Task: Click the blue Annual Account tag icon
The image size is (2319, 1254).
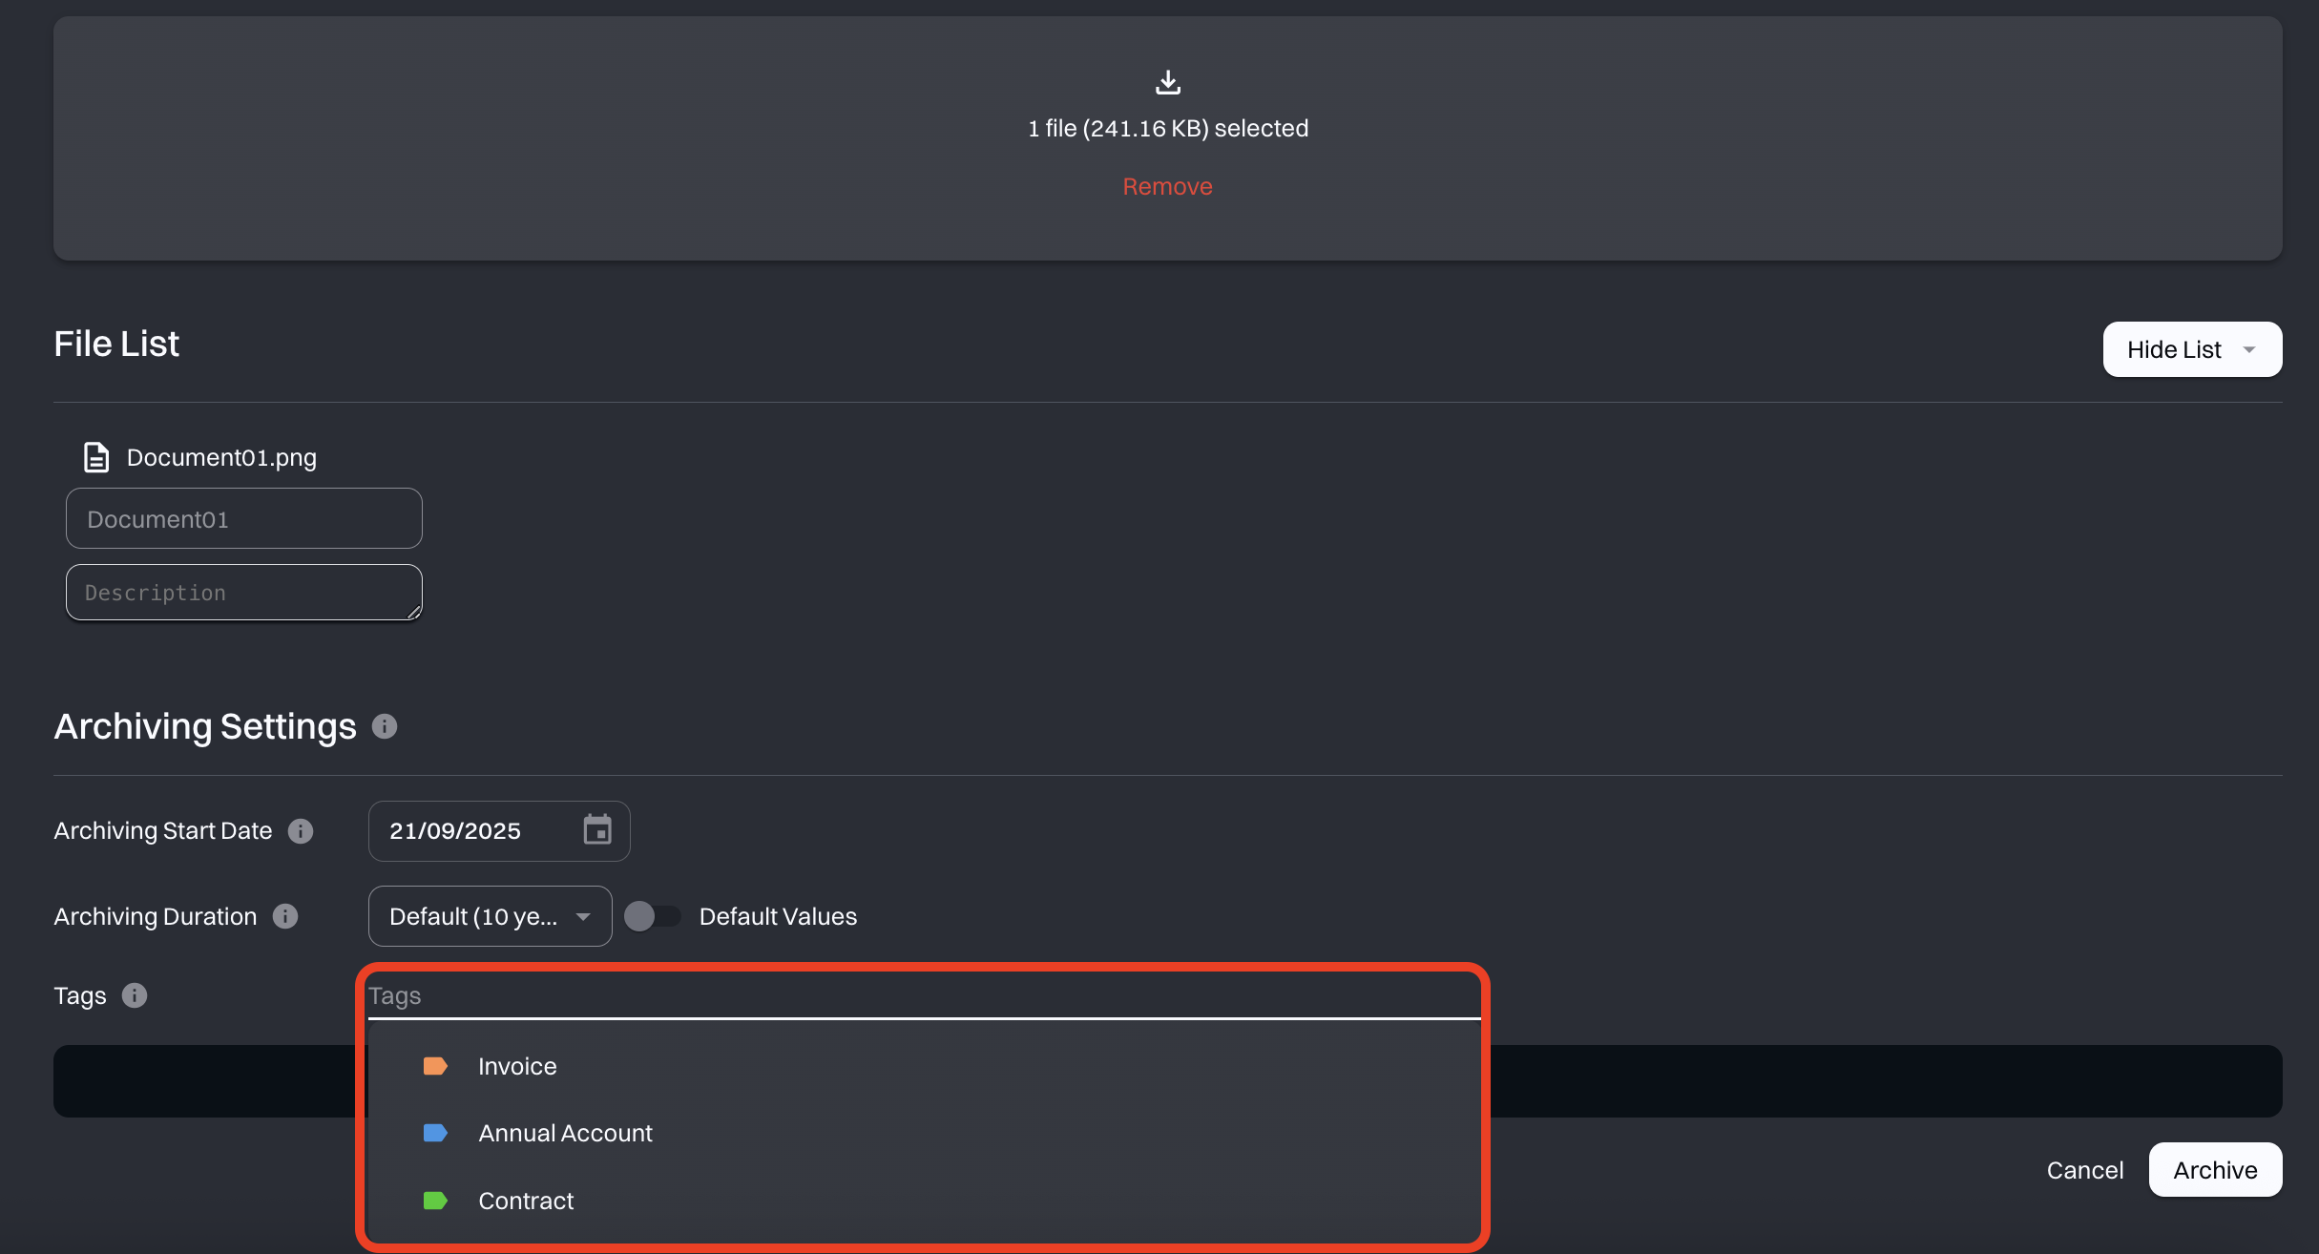Action: [435, 1133]
